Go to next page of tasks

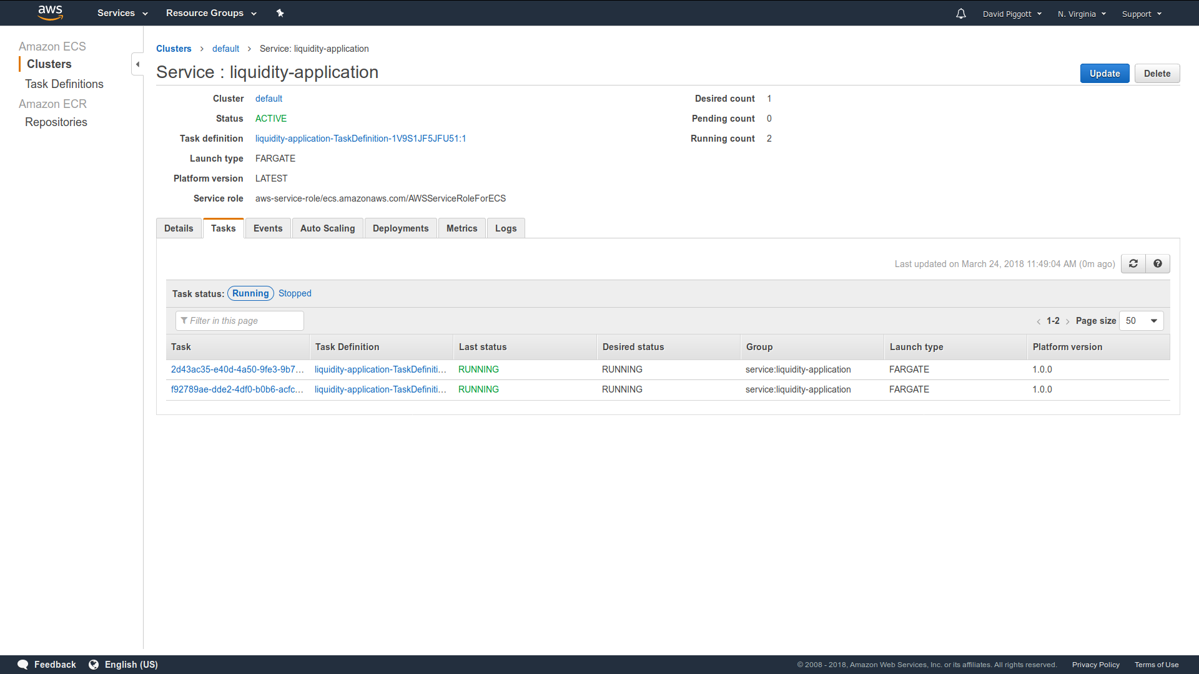1067,321
